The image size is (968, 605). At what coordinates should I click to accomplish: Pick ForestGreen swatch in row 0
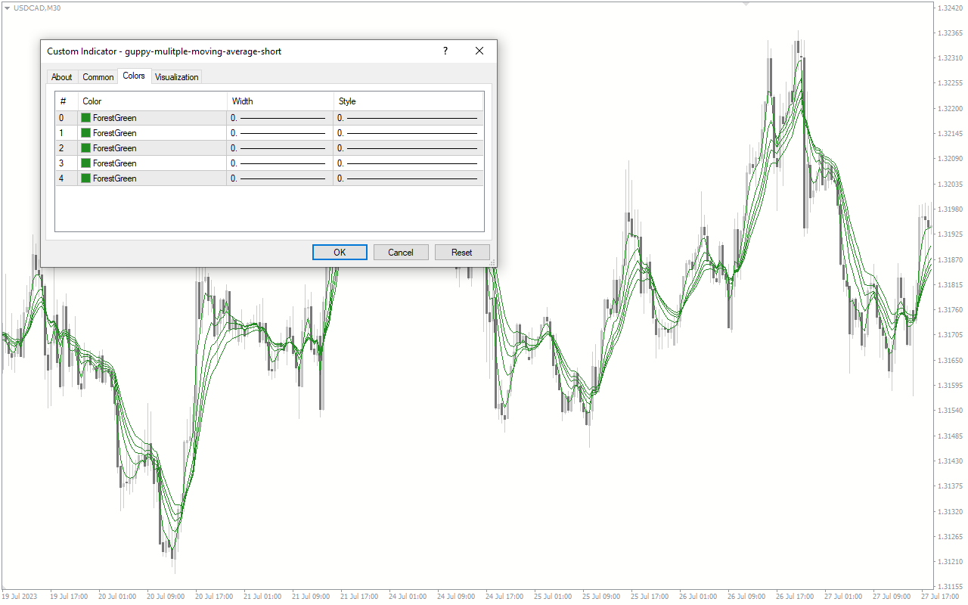86,118
